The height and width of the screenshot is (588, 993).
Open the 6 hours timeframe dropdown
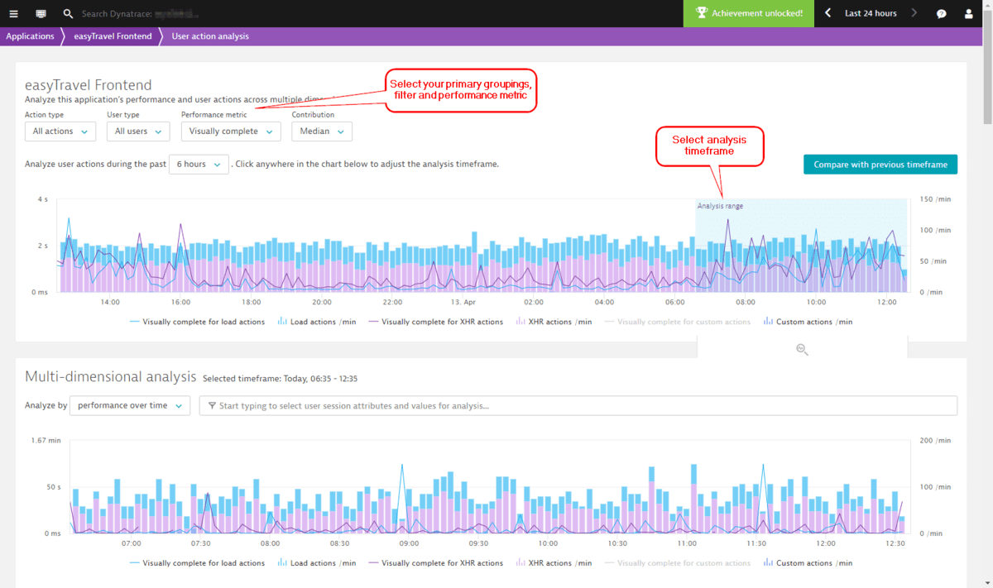[x=199, y=164]
